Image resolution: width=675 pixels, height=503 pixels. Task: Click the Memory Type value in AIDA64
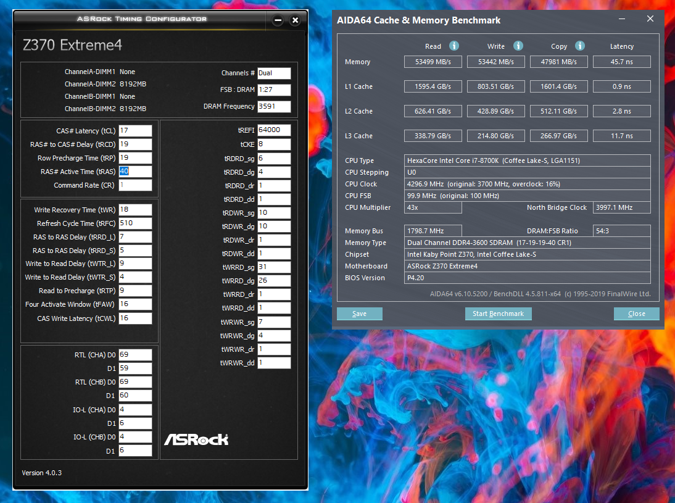[528, 243]
